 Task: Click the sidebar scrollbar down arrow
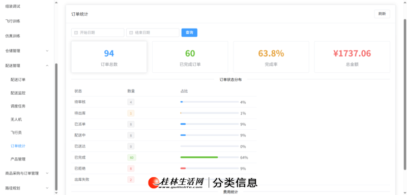56,193
